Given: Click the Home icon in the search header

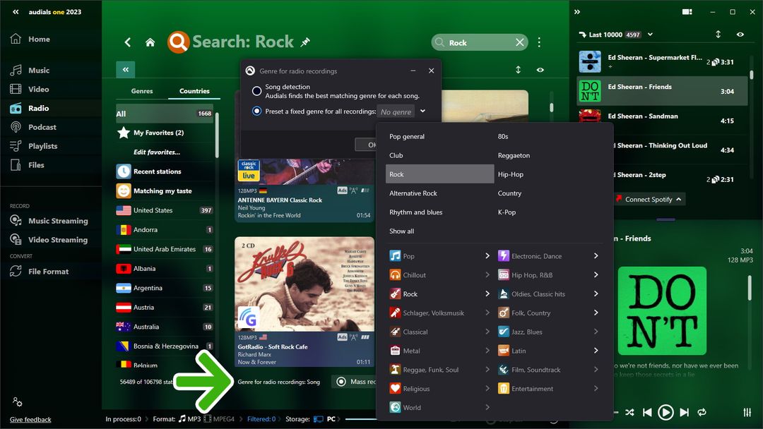Looking at the screenshot, I should click(x=150, y=42).
